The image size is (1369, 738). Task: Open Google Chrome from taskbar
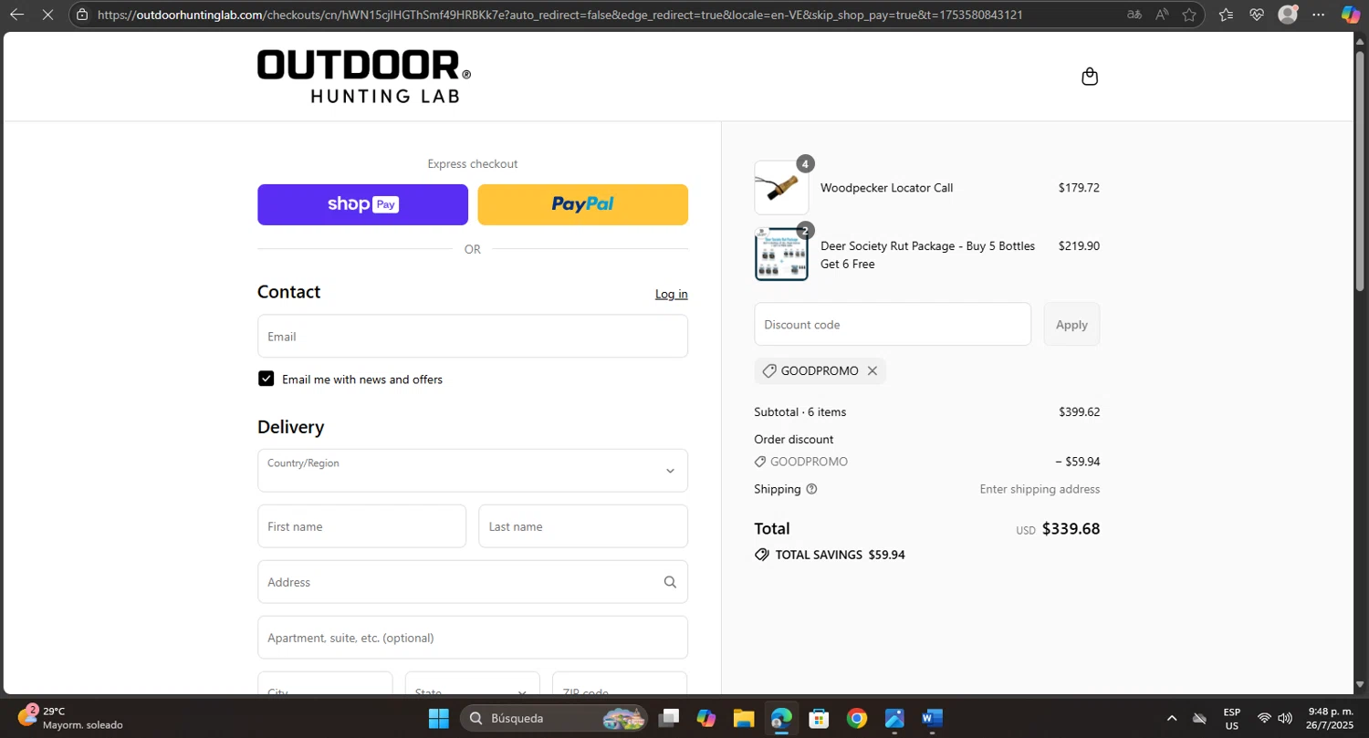[856, 719]
